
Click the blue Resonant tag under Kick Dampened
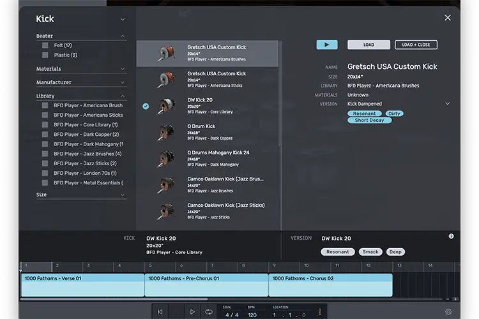[x=365, y=114]
